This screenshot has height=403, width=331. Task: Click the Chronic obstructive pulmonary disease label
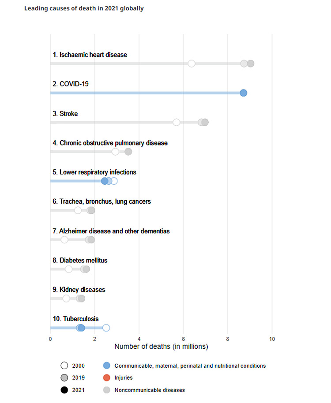tap(113, 143)
